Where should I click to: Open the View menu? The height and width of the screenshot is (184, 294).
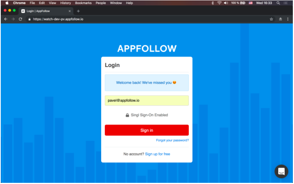53,3
